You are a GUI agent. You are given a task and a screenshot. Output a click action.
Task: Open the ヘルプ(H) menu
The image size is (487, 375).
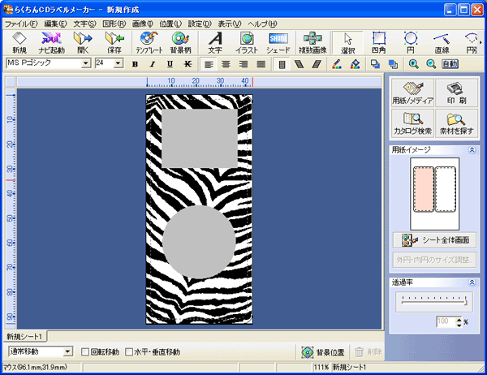[262, 24]
